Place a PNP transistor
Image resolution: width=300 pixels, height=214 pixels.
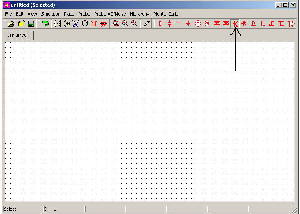click(244, 24)
